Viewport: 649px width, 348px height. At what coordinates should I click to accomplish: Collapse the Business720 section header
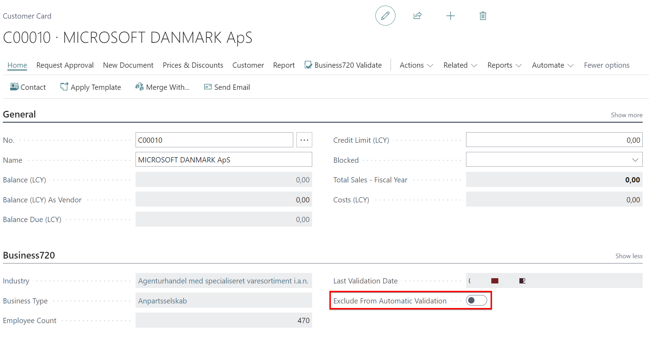click(29, 255)
